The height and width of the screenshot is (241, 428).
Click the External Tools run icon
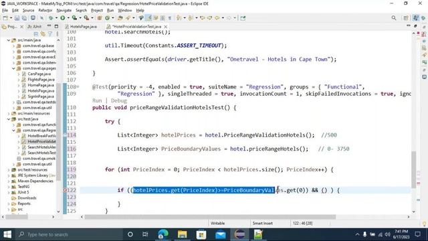pyautogui.click(x=86, y=18)
